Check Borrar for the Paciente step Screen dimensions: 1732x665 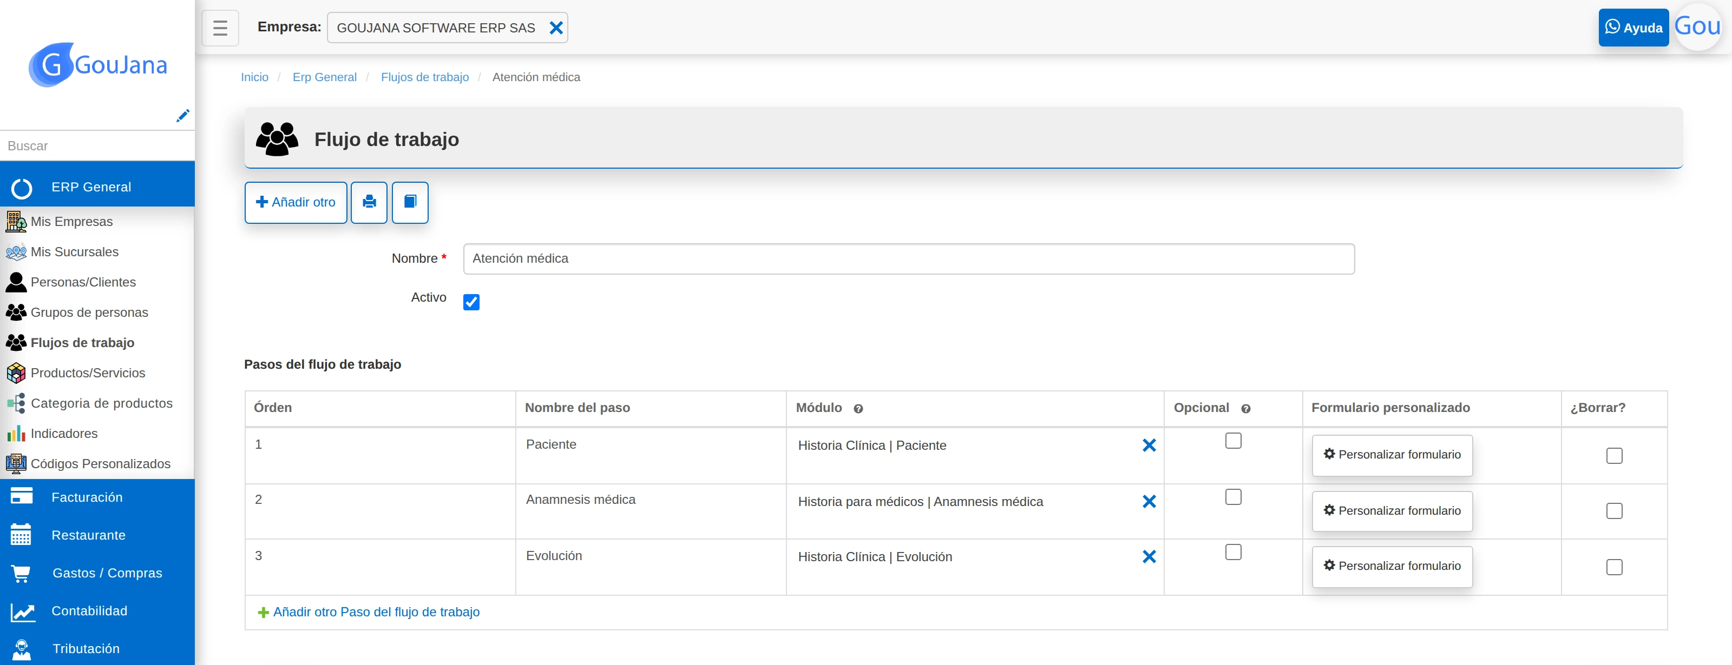tap(1613, 456)
